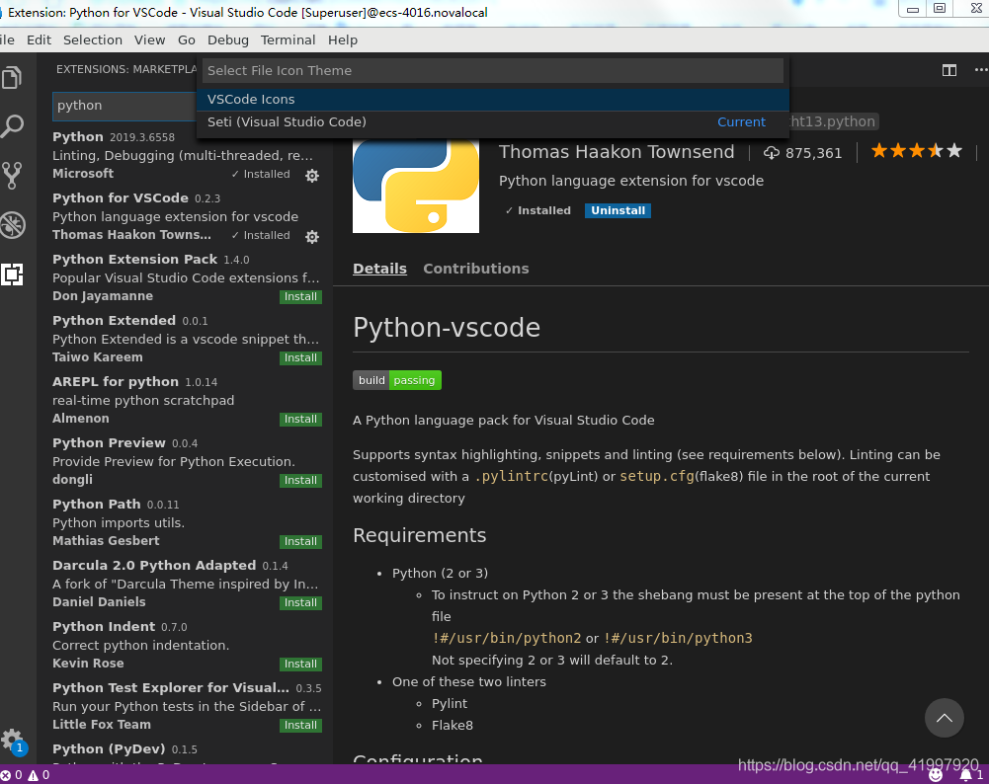The height and width of the screenshot is (784, 989).
Task: Click the extension identifier ending ht13.python
Action: [x=833, y=121]
